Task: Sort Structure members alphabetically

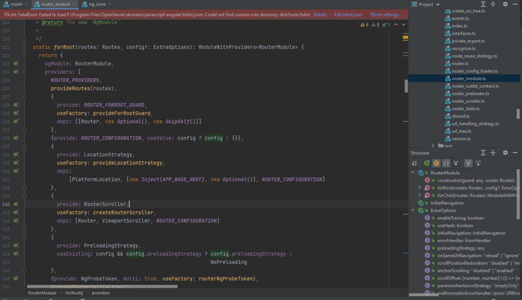Action: [x=414, y=163]
